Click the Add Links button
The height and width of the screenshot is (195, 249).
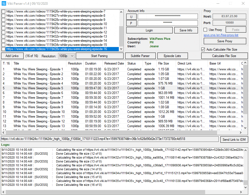click(x=12, y=56)
